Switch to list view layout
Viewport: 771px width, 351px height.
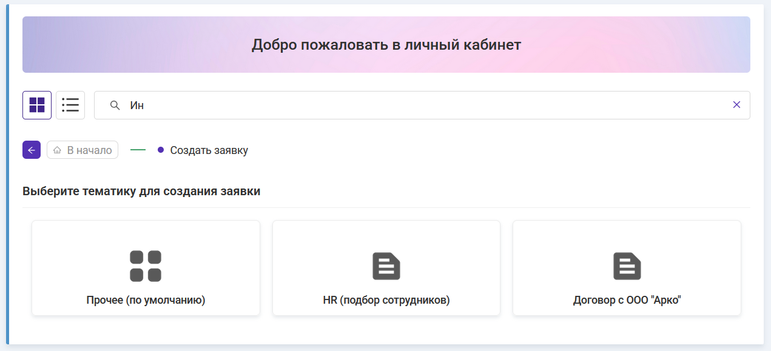point(70,105)
